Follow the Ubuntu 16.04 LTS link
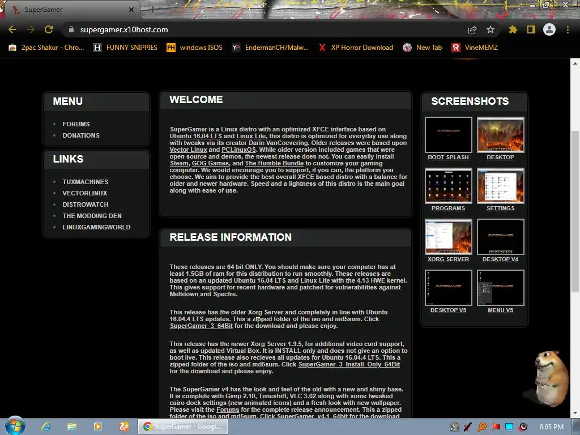The image size is (580, 435). tap(195, 136)
